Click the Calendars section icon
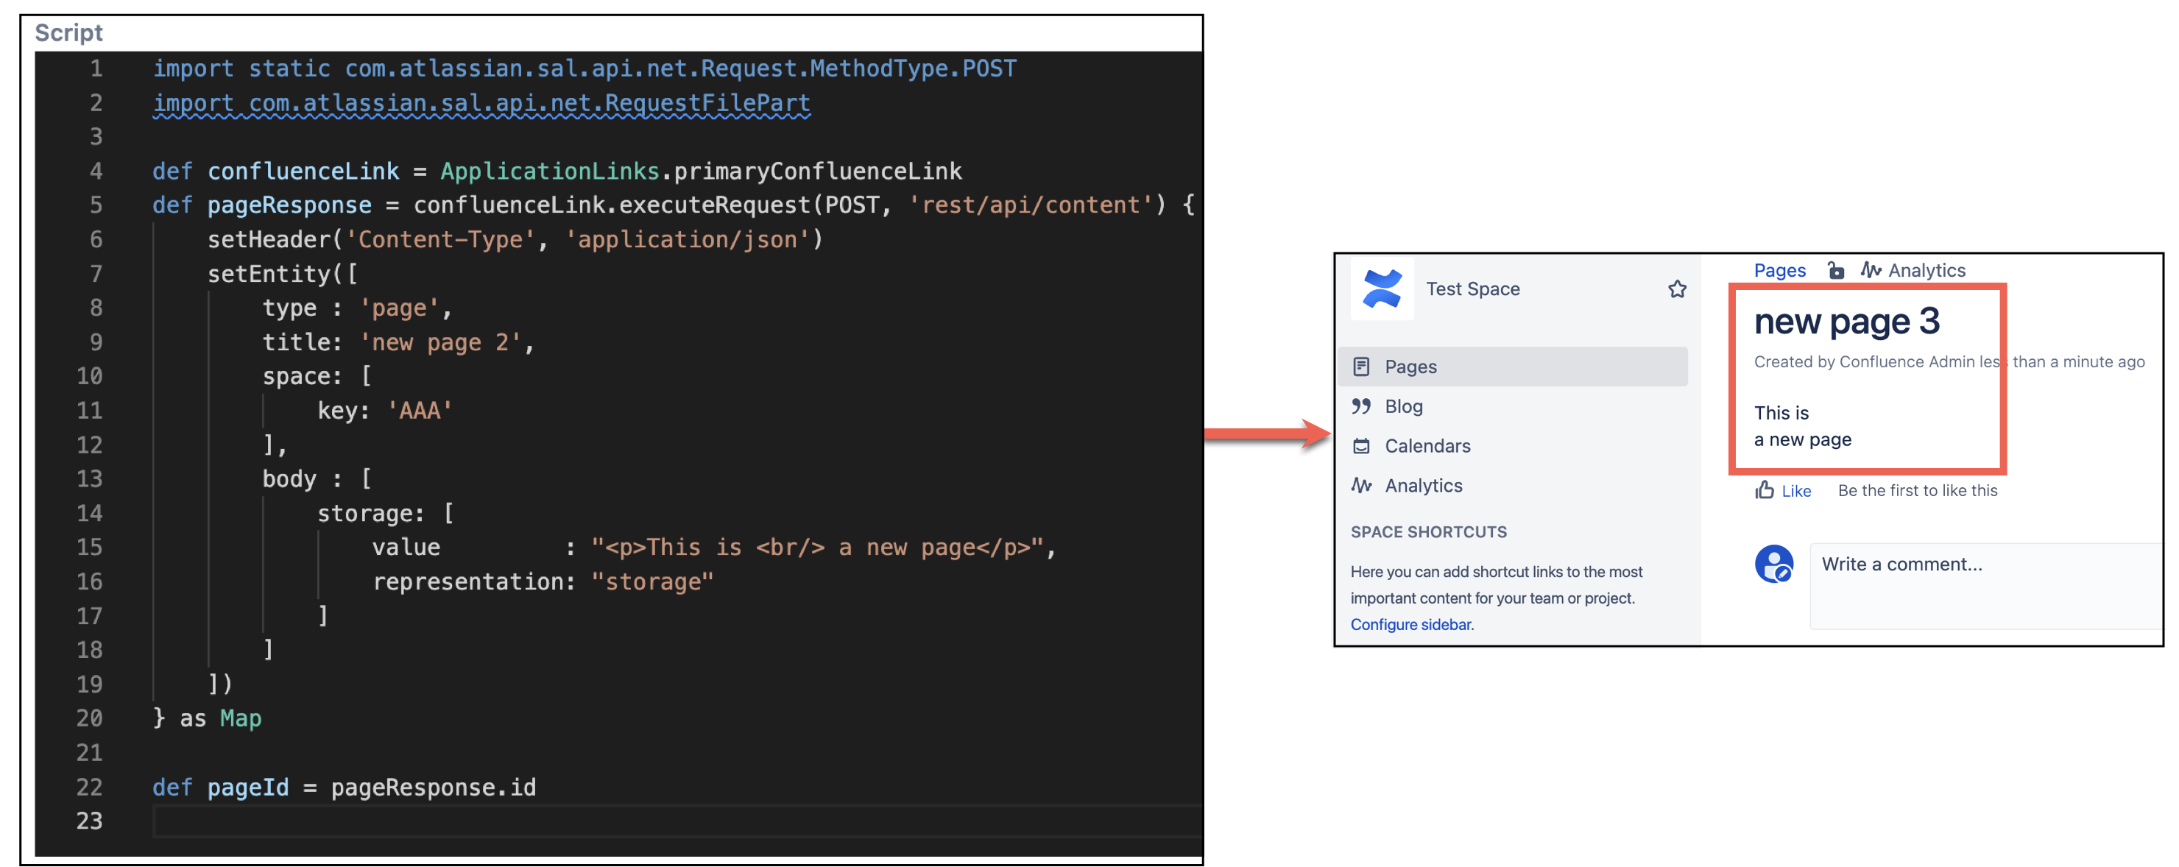Screen dimensions: 2179x867 1362,446
